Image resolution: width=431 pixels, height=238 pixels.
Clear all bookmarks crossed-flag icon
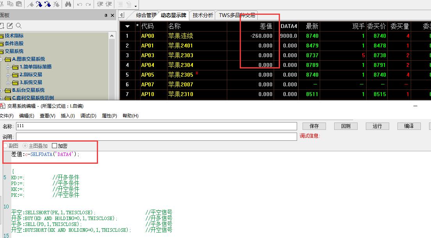coord(56,4)
